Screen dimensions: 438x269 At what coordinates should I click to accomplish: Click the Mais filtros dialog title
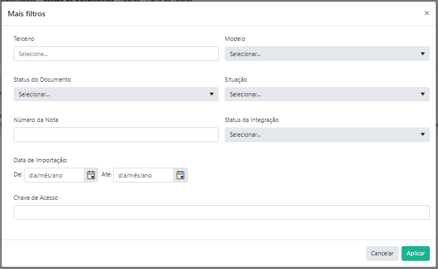(x=27, y=14)
